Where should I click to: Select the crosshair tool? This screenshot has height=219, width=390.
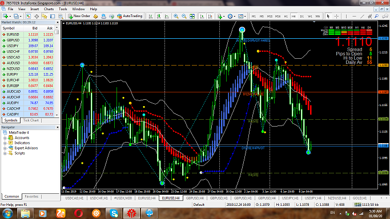336,16
